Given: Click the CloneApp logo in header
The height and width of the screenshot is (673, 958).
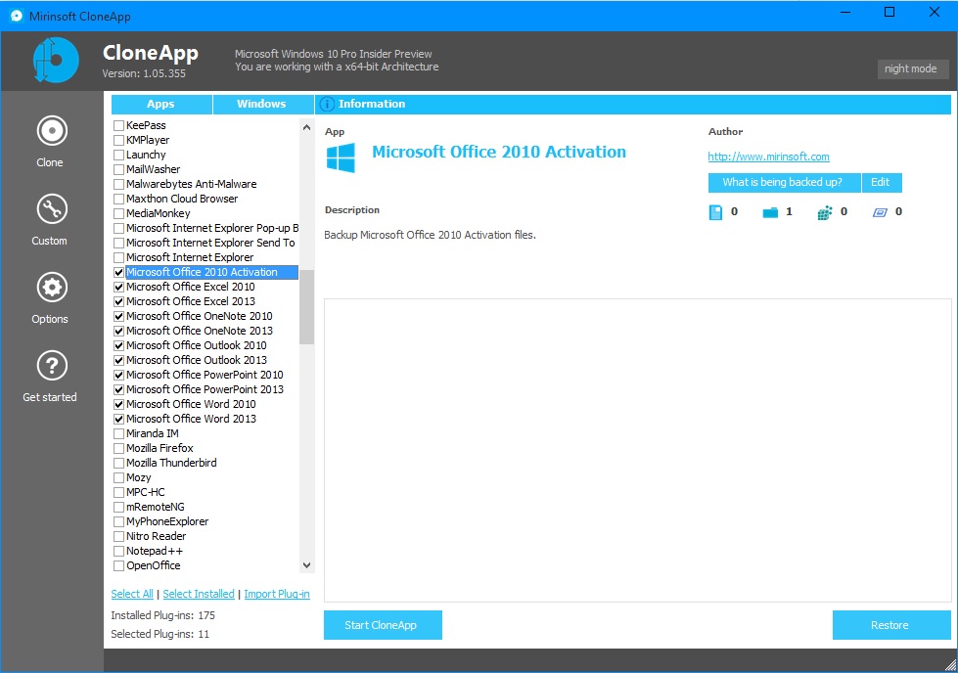Looking at the screenshot, I should point(55,61).
